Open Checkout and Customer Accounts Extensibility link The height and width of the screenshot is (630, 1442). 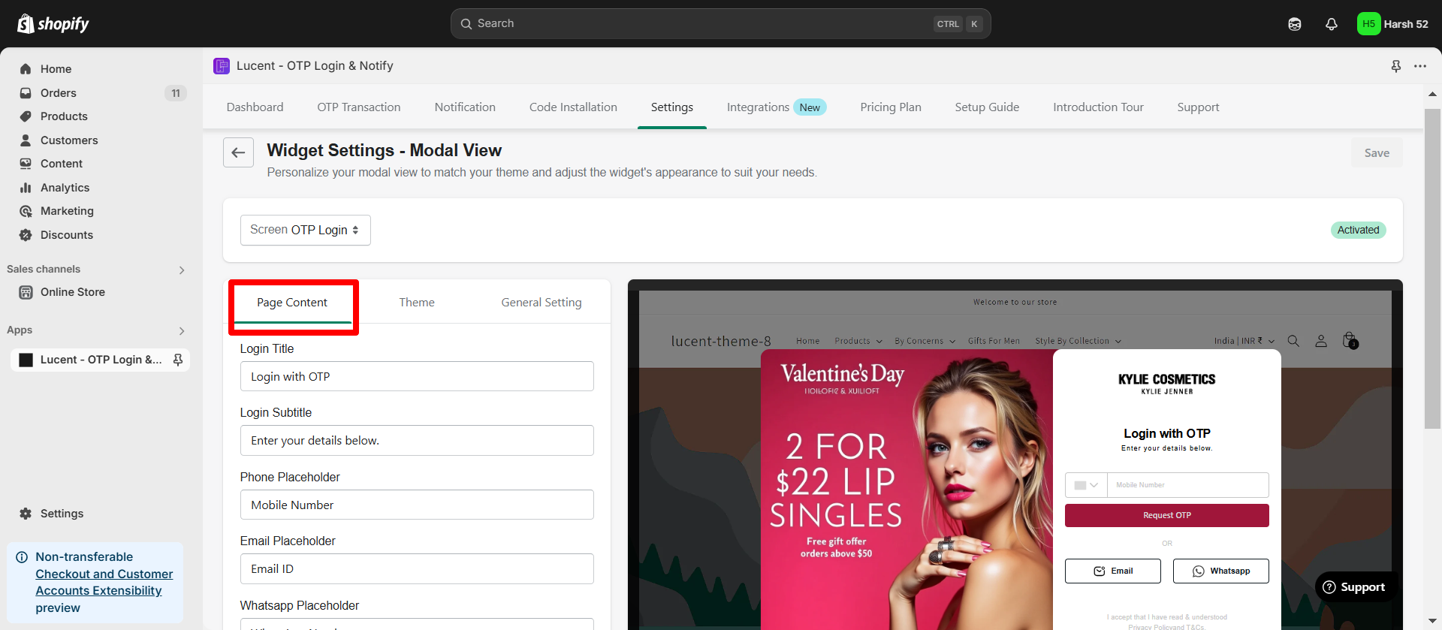[x=104, y=583]
